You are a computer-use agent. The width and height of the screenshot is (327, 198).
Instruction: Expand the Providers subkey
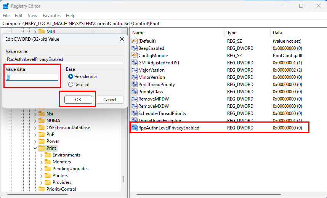41,182
